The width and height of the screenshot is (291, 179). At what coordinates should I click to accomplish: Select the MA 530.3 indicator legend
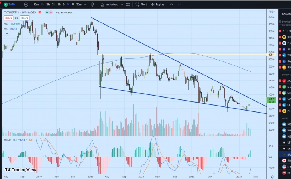10,28
